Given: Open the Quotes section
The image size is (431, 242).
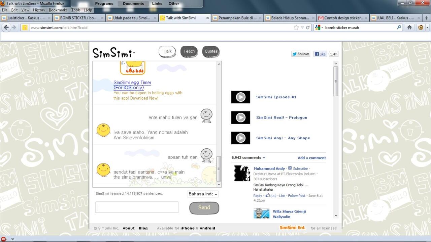Looking at the screenshot, I should pos(211,51).
